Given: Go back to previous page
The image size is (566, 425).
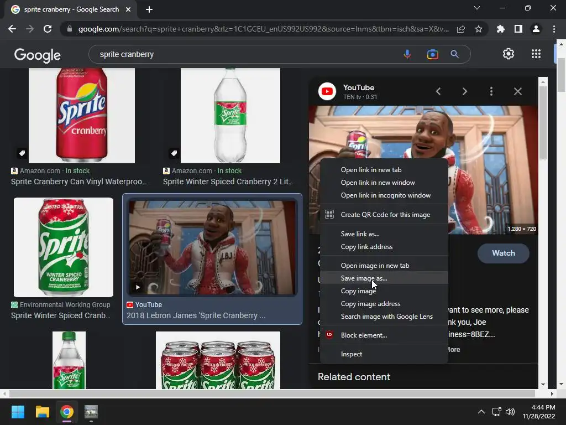Looking at the screenshot, I should pyautogui.click(x=12, y=29).
